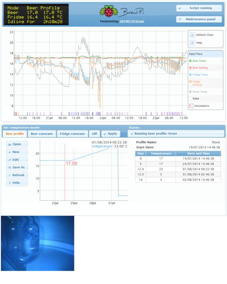Screen dimensions: 227x284
Task: Edit the current beer profile
Action: click(17, 160)
